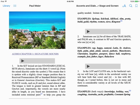Play the Audio Chapter 1 Signature Sounds clip
140x105 pixels.
pos(23,61)
